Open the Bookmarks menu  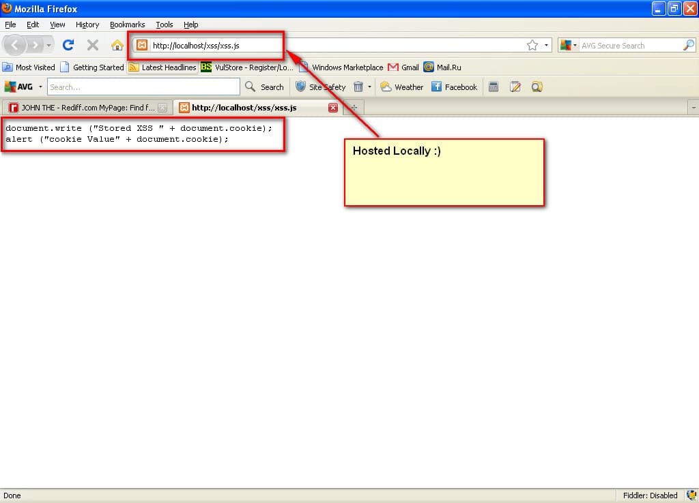[127, 25]
